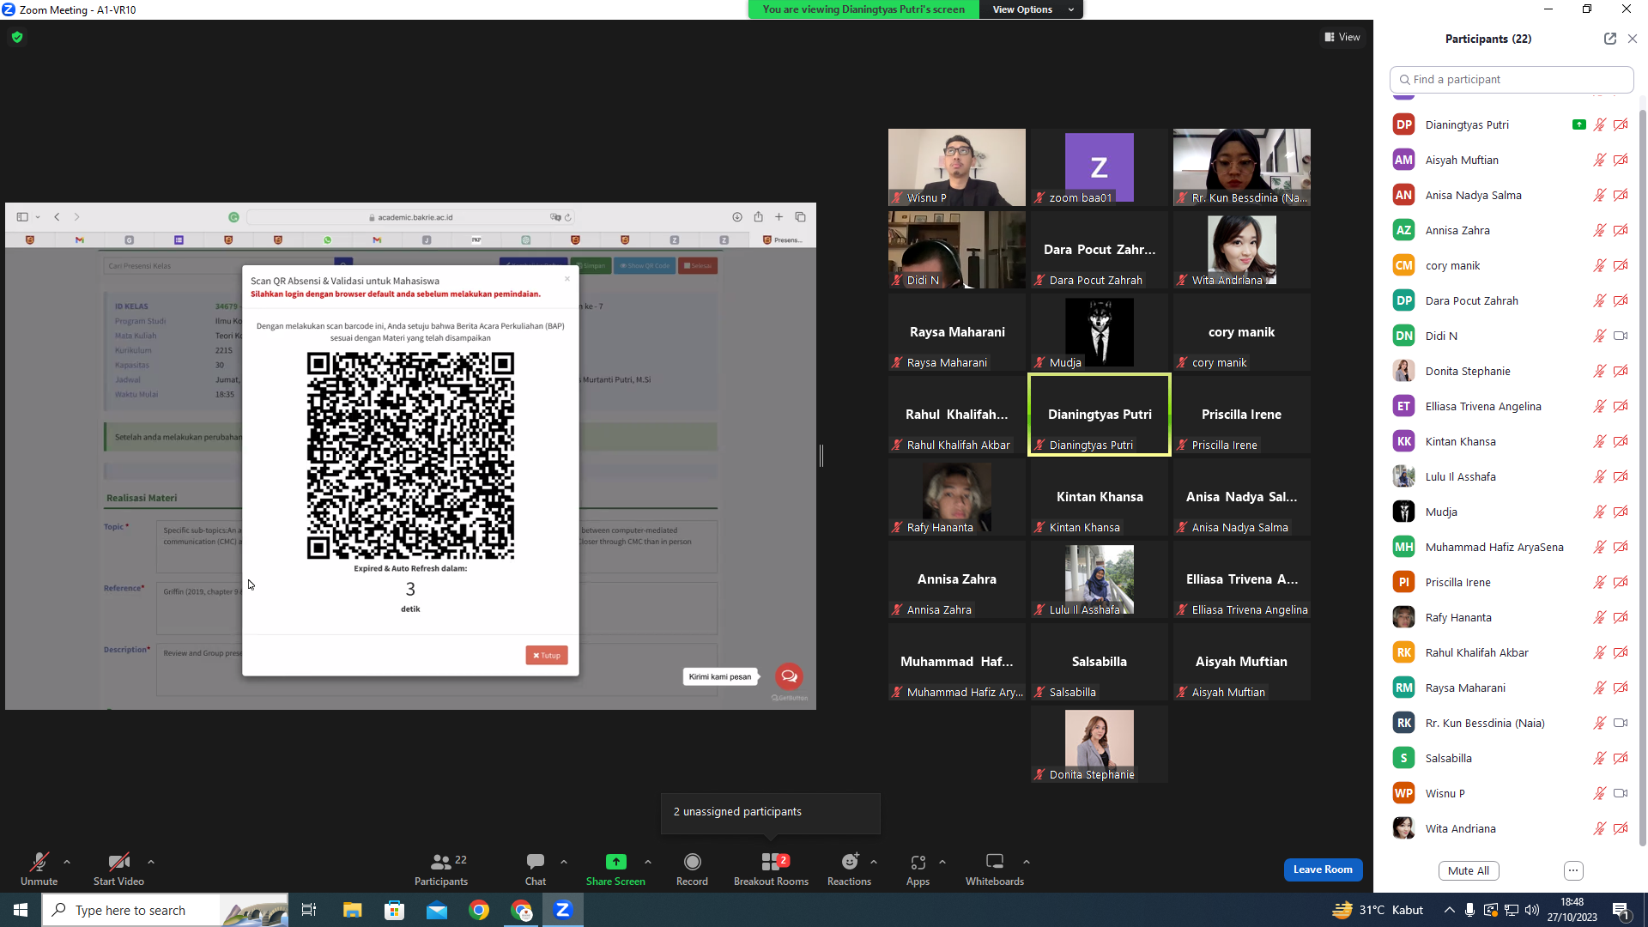Open the View Options dropdown
1648x927 pixels.
tap(1032, 9)
